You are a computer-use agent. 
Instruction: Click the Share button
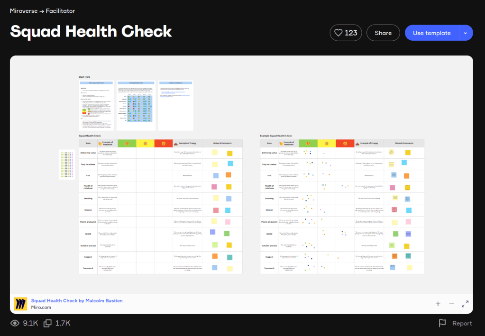coord(383,33)
